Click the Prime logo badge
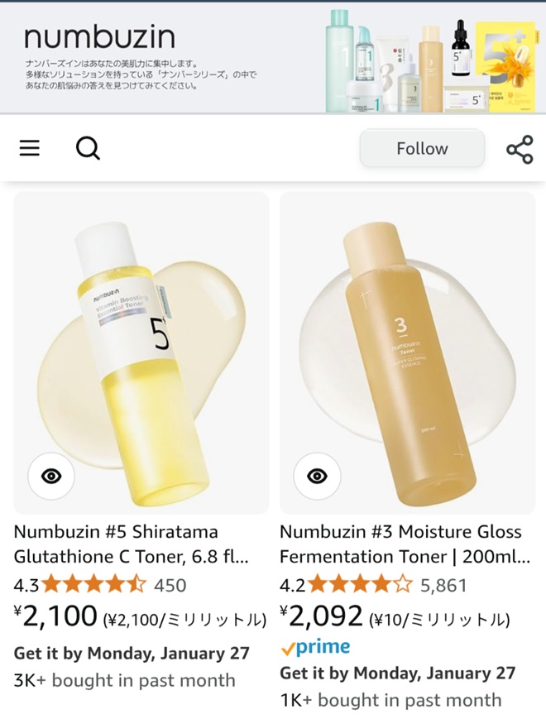 [x=315, y=647]
